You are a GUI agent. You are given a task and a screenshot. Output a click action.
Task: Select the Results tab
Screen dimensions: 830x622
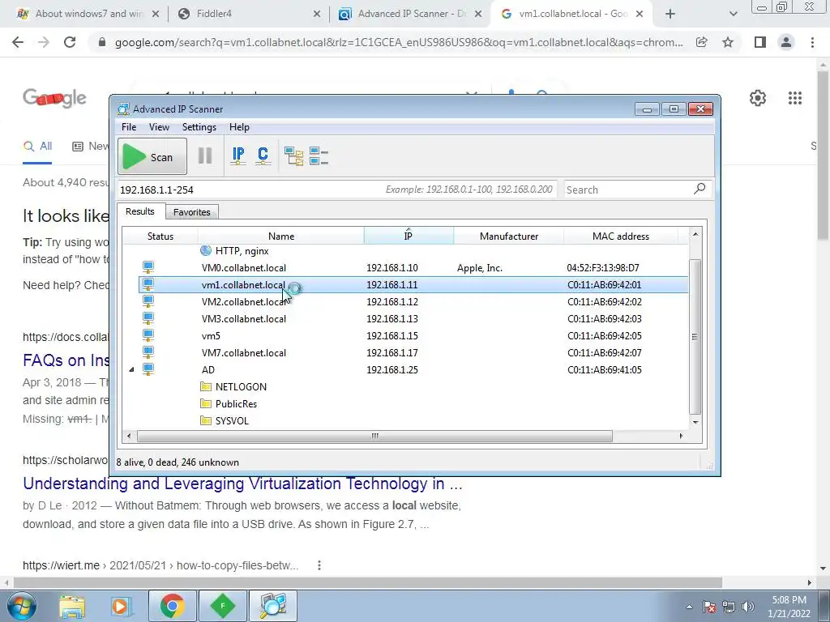pos(140,211)
